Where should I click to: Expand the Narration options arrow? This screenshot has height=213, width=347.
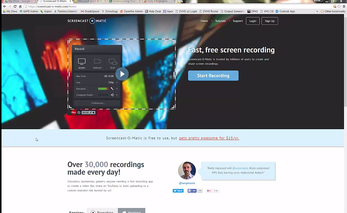click(x=117, y=89)
